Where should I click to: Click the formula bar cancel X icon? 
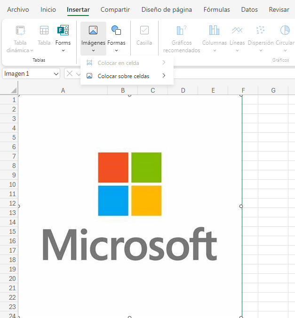(70, 73)
